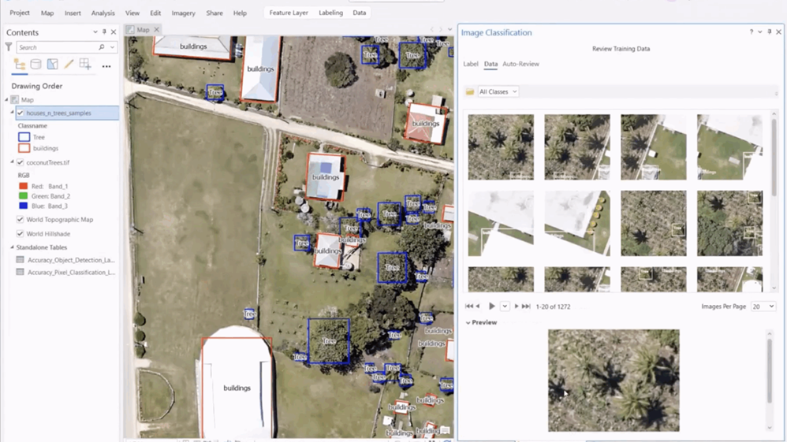
Task: Switch to the Feature Layer tab
Action: [289, 13]
